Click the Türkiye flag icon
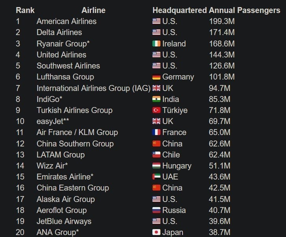286x237 pixels. pos(156,110)
